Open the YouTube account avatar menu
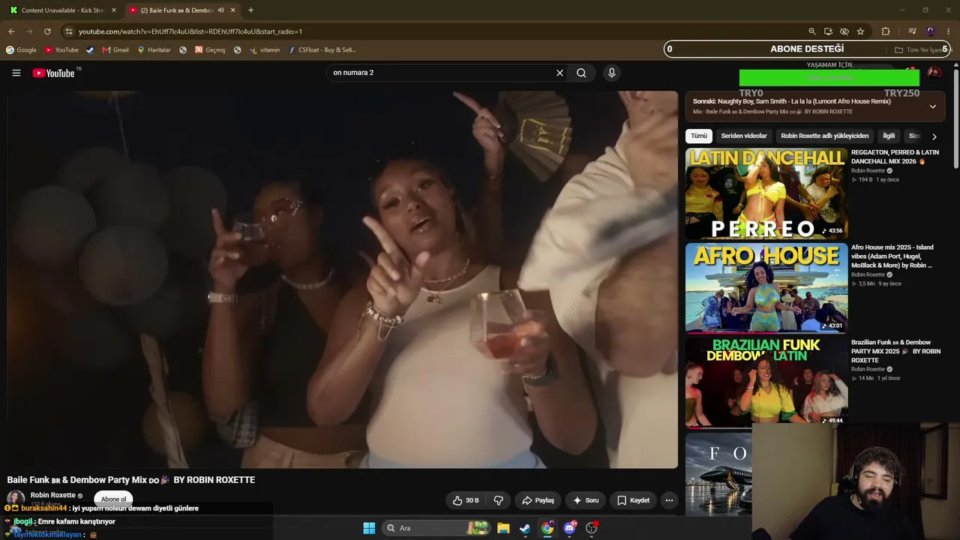 pyautogui.click(x=934, y=73)
